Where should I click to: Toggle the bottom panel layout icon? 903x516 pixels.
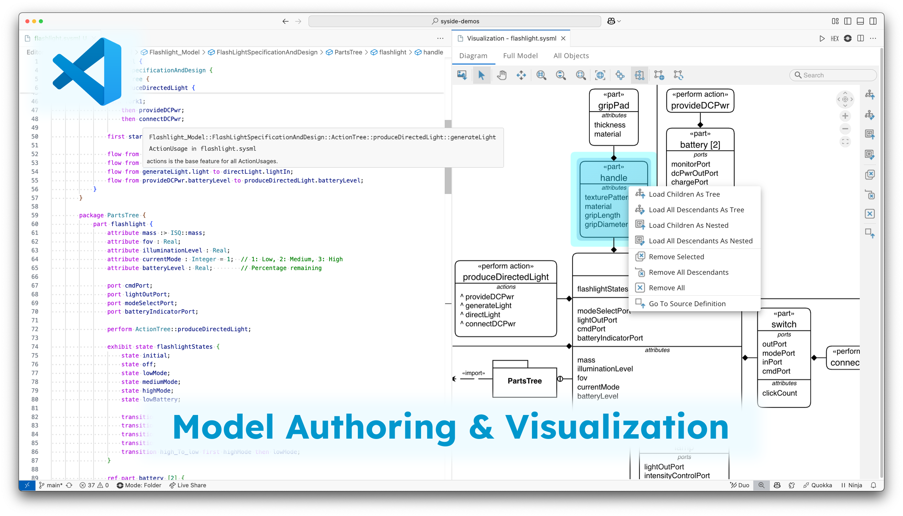pos(860,21)
